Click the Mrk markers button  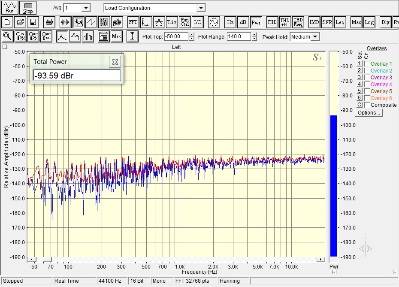[116, 36]
